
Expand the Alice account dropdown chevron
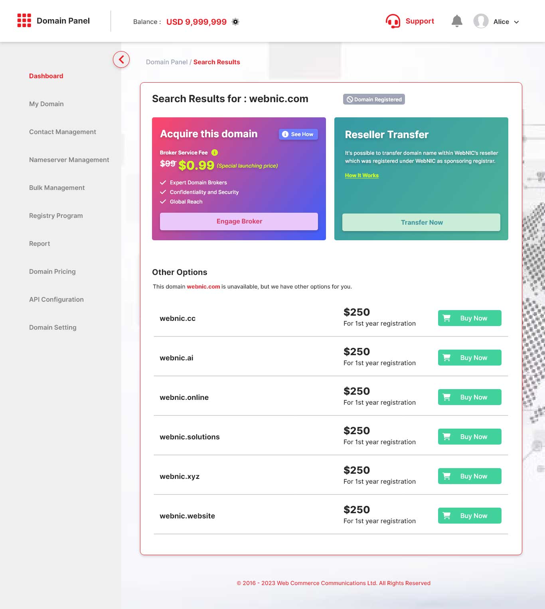(516, 22)
